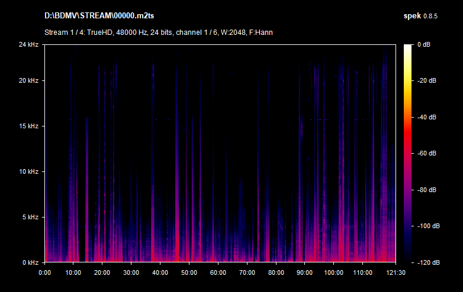Click the 0 kHz frequency axis label

(30, 262)
